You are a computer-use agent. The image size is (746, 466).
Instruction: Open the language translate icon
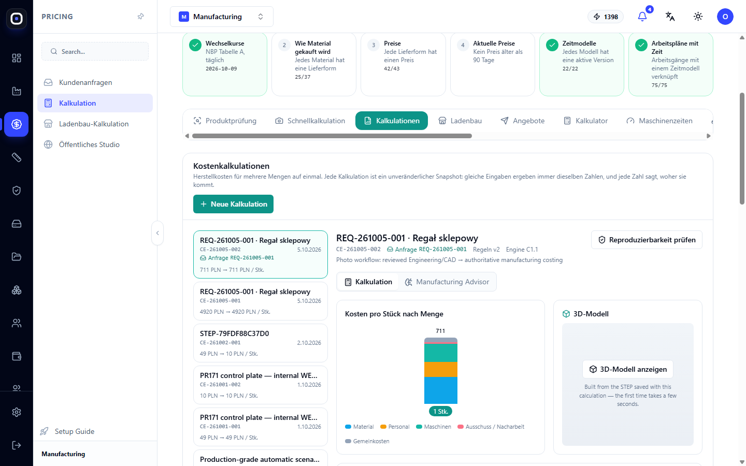point(670,17)
